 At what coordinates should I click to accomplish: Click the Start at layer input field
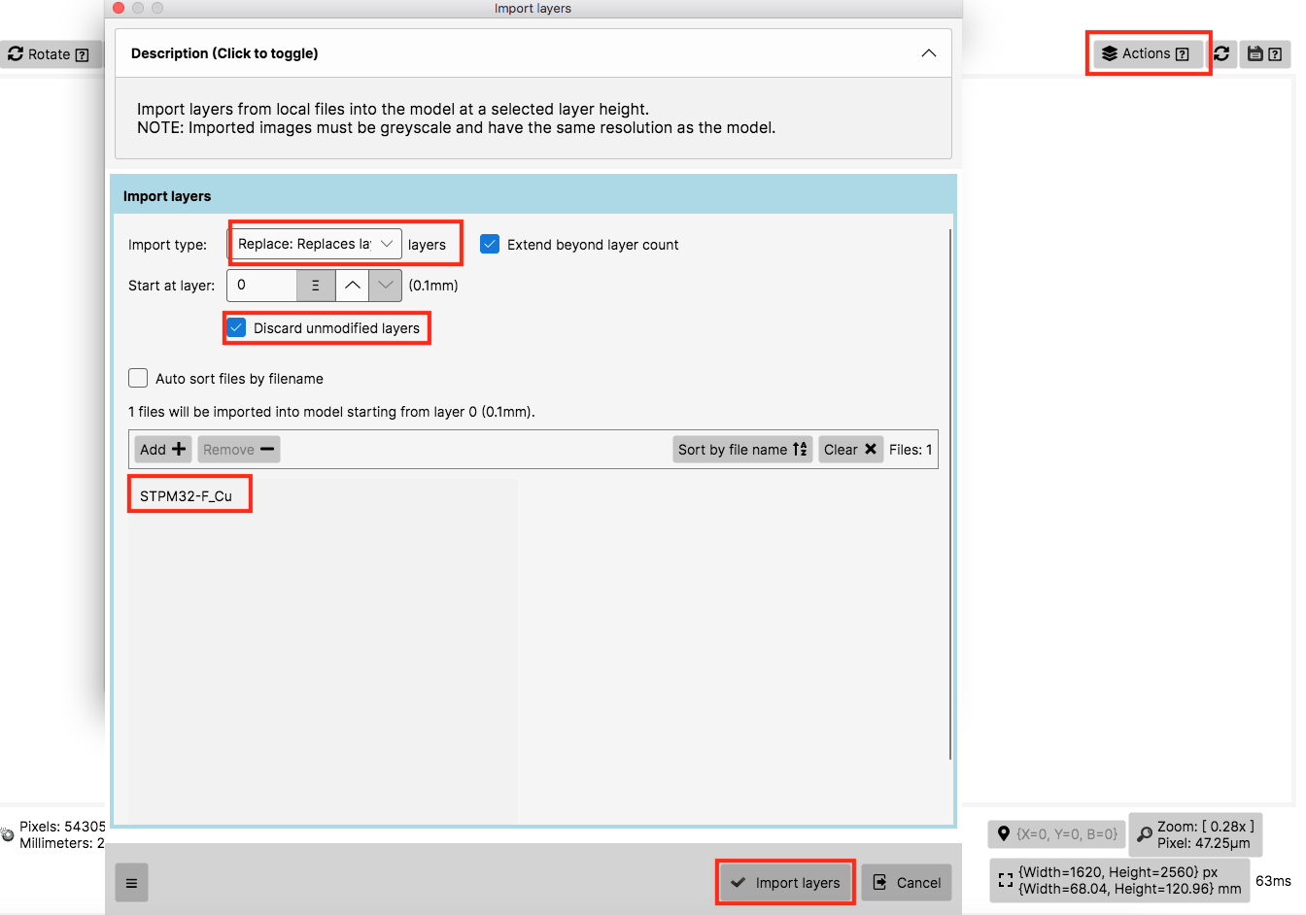[x=262, y=286]
